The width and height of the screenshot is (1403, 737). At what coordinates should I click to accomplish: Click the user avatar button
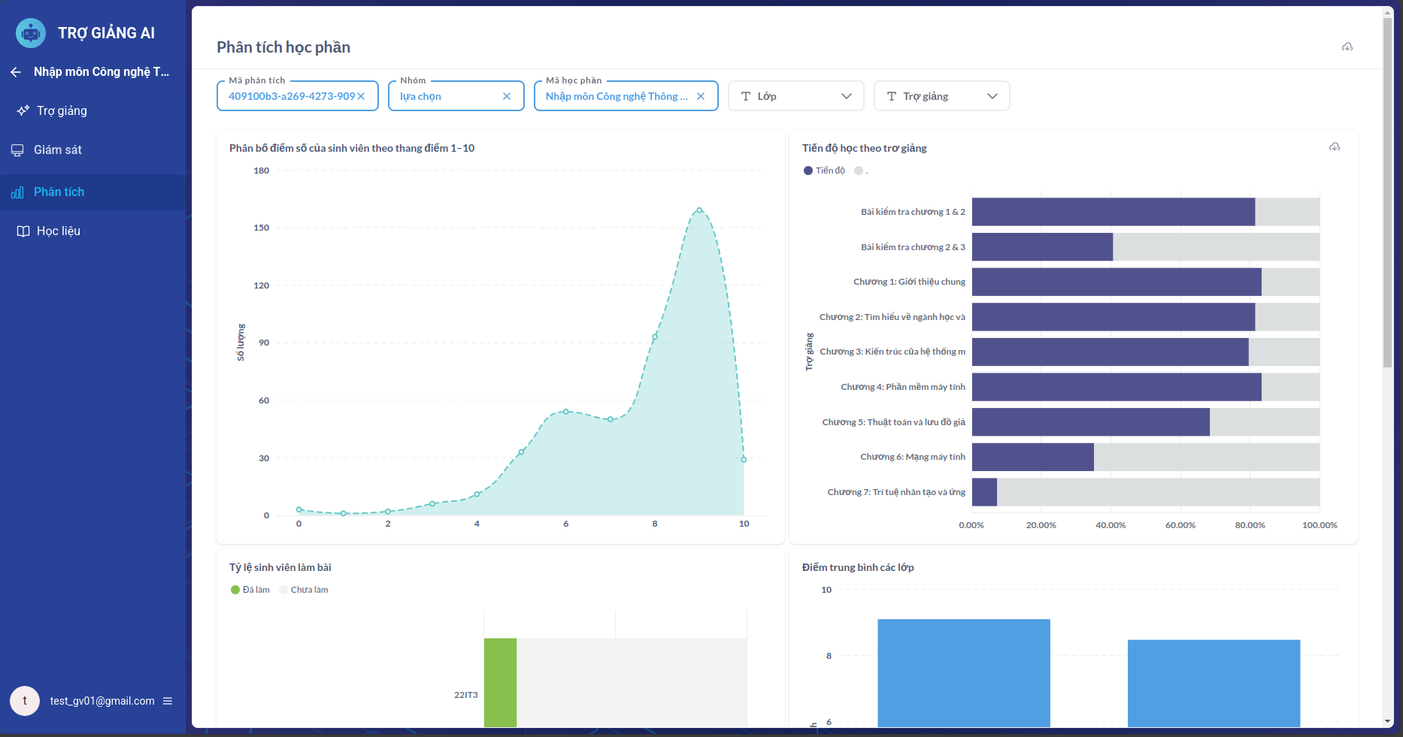click(x=25, y=701)
